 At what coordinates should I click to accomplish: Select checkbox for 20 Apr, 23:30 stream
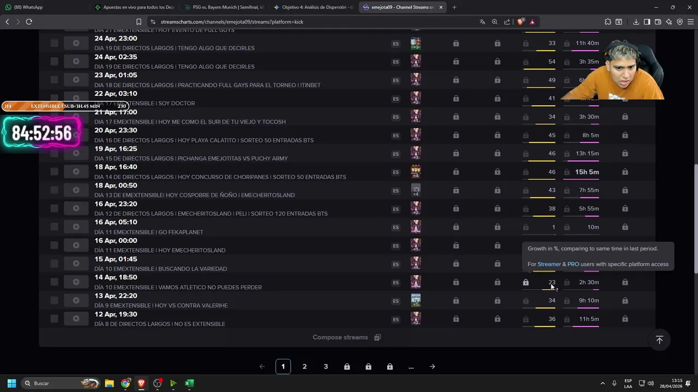(x=54, y=135)
